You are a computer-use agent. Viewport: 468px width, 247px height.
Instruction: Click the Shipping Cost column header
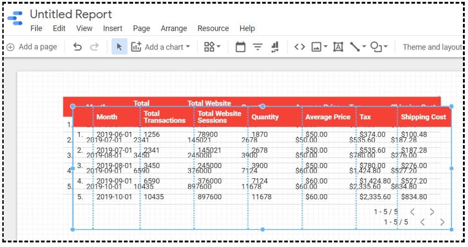pos(423,117)
